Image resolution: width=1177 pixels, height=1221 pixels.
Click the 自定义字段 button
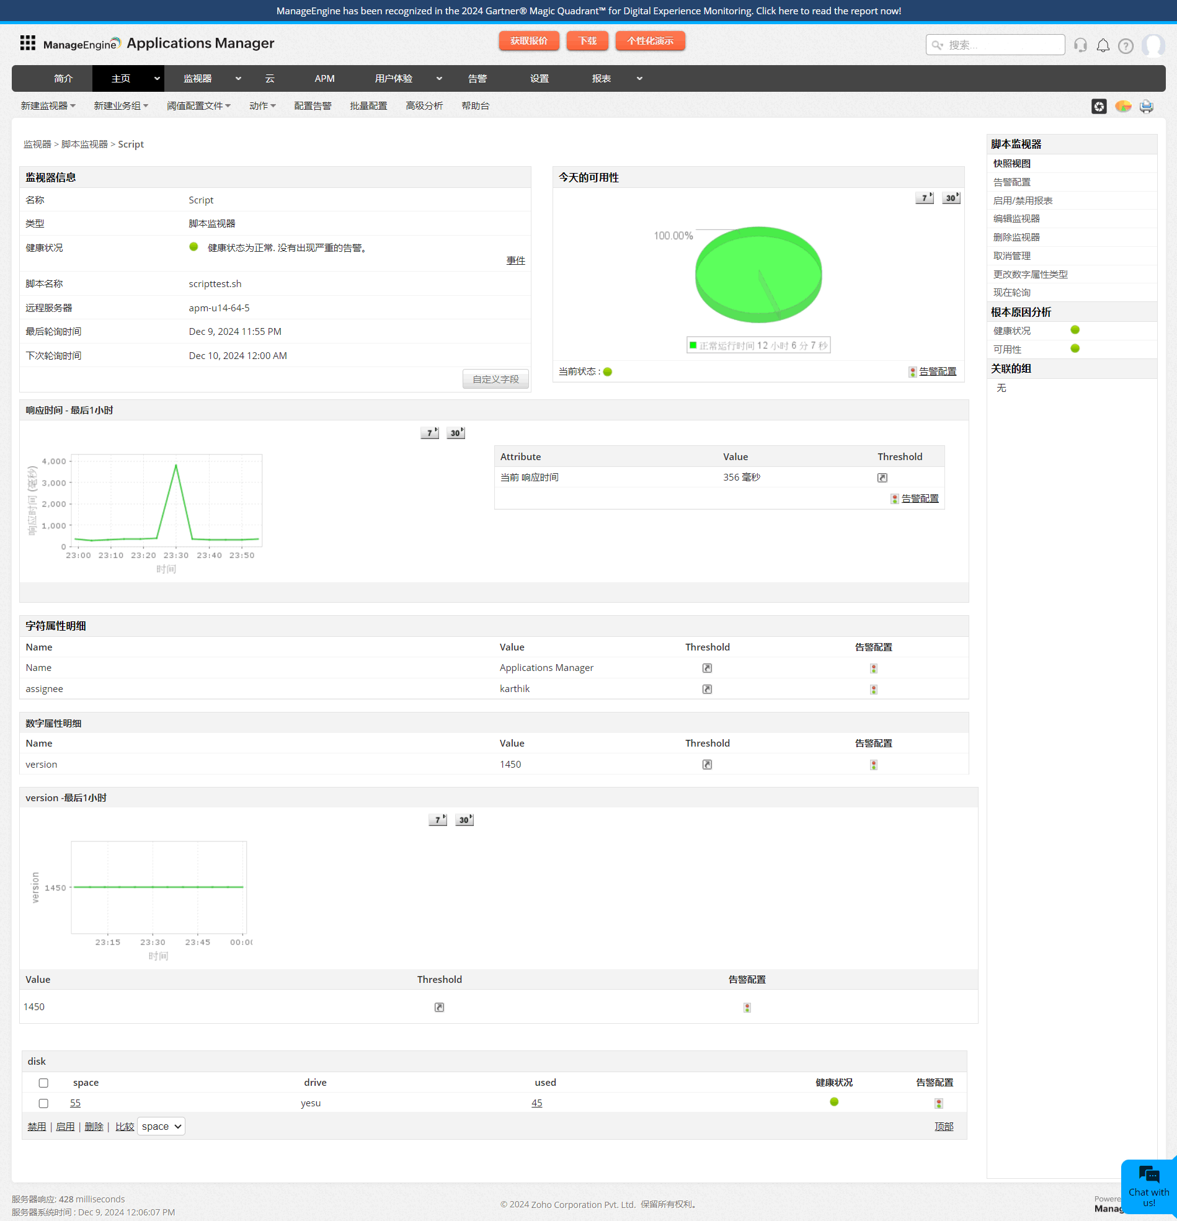pyautogui.click(x=495, y=379)
